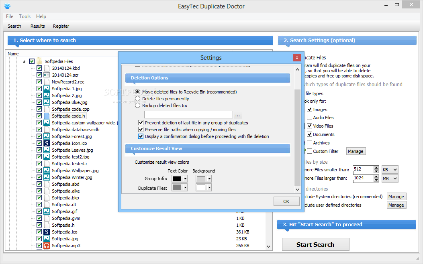
Task: Click Duplicate Files white background swatch
Action: point(201,187)
